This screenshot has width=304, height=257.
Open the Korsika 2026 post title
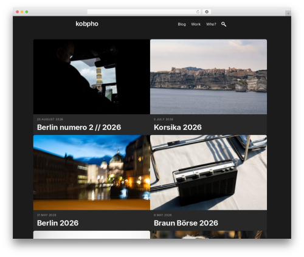(x=178, y=128)
